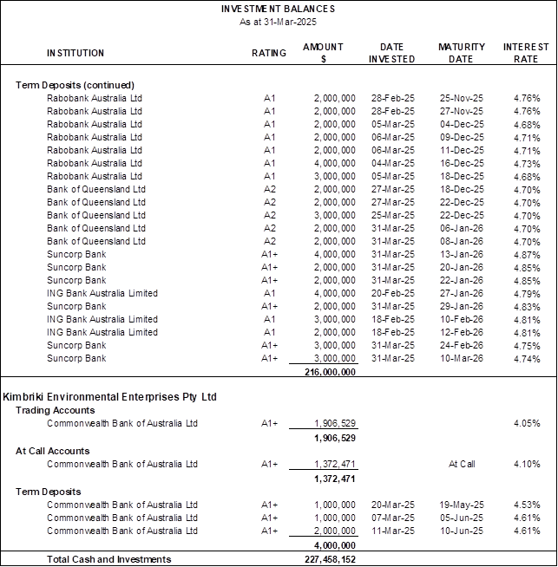Click the A2 rating in 06-Jan-26 row
Screen dimensions: 558x567
270,229
